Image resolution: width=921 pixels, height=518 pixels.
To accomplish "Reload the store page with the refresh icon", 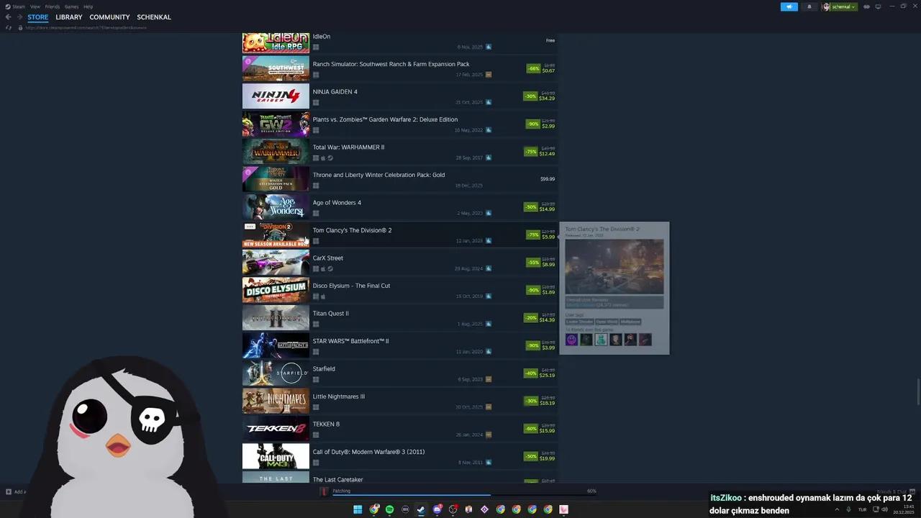I will (9, 27).
